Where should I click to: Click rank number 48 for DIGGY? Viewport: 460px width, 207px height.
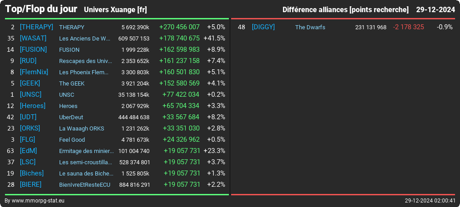click(241, 27)
